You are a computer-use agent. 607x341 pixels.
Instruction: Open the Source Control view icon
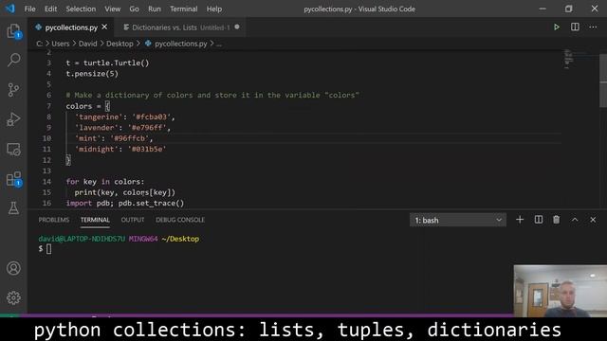[x=13, y=90]
